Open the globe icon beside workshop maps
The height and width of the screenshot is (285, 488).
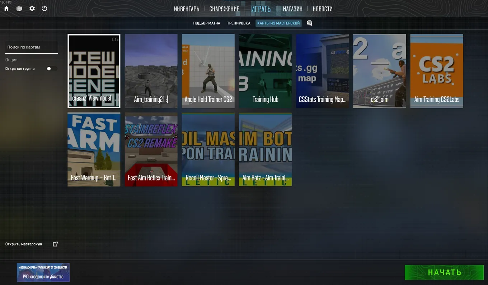[x=310, y=23]
